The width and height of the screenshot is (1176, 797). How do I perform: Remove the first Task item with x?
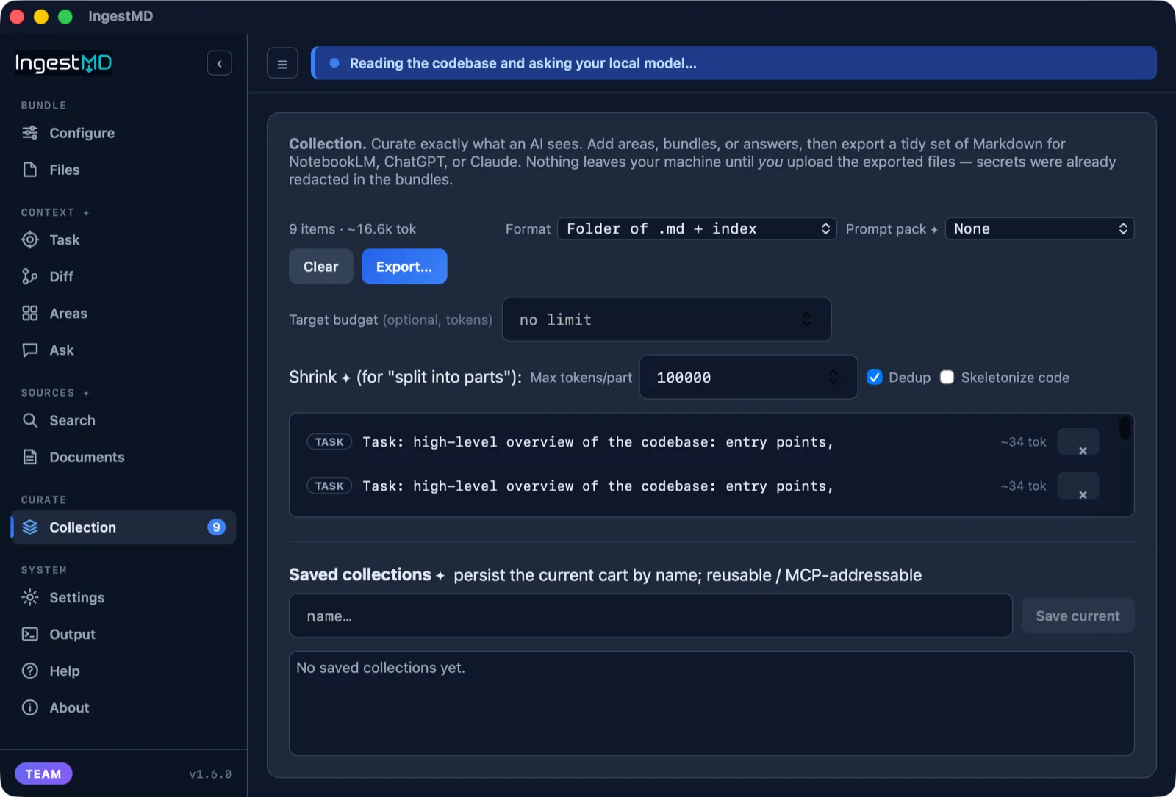click(x=1078, y=442)
